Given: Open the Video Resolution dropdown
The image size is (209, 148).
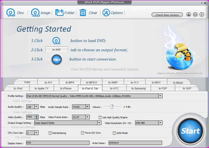Looking at the screenshot, I should click(160, 123).
